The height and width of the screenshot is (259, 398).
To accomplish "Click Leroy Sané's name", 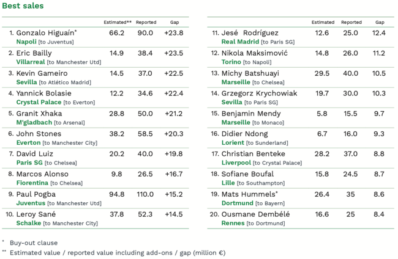I will pyautogui.click(x=36, y=214).
